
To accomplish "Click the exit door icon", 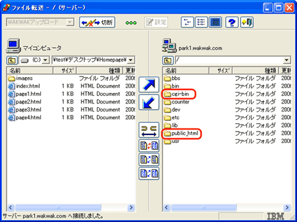I will coord(247,22).
